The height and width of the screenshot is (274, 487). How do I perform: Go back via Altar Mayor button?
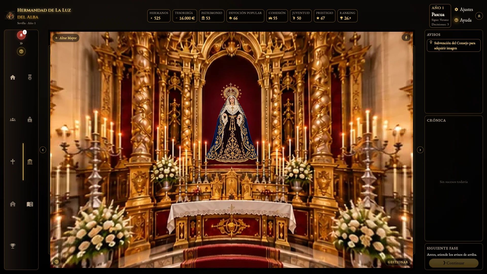66,38
